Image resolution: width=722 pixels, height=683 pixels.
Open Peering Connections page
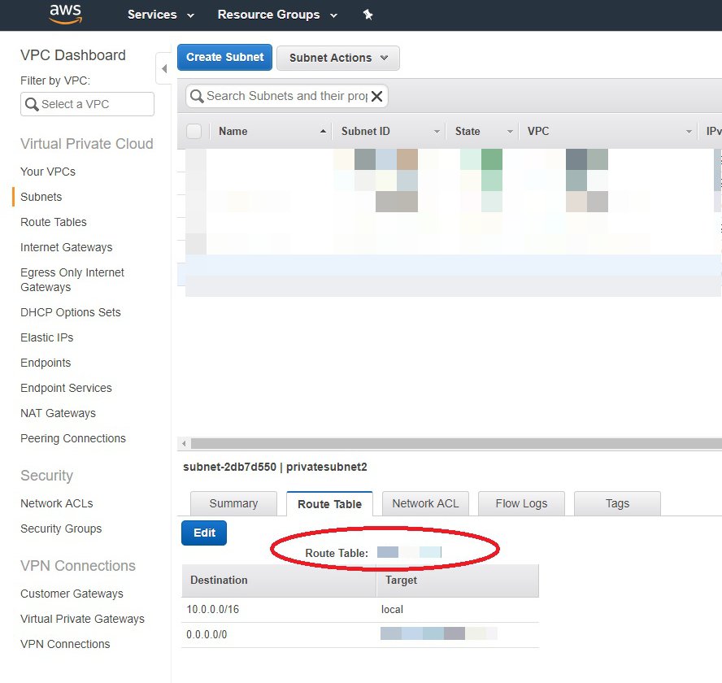tap(72, 438)
